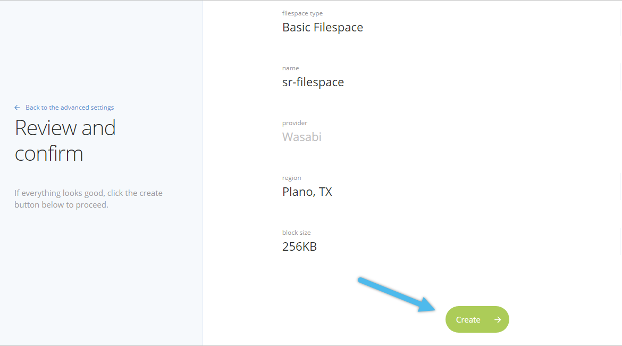Click the 'If everything looks good' instruction text
The image size is (622, 346).
(88, 193)
